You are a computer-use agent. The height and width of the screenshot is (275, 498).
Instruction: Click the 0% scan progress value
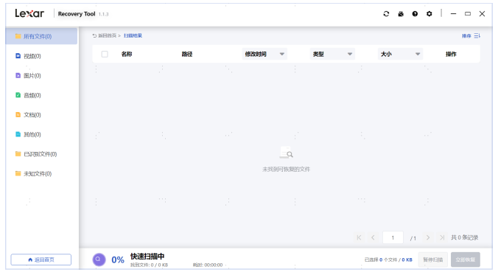coord(118,260)
